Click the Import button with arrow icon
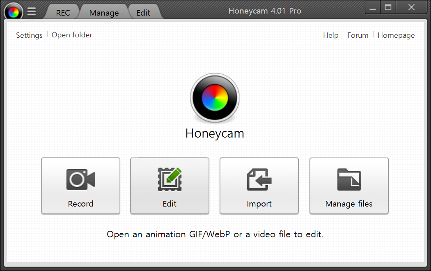 point(259,186)
